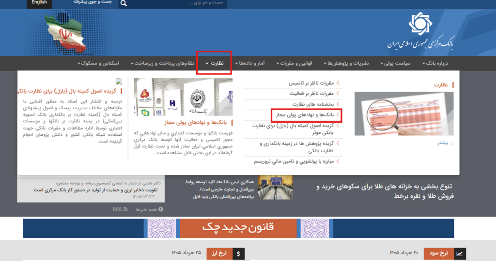The width and height of the screenshot is (496, 261).
Task: Select گزیده پژوهش ها در زمینه بانکداری entry
Action: tap(297, 147)
